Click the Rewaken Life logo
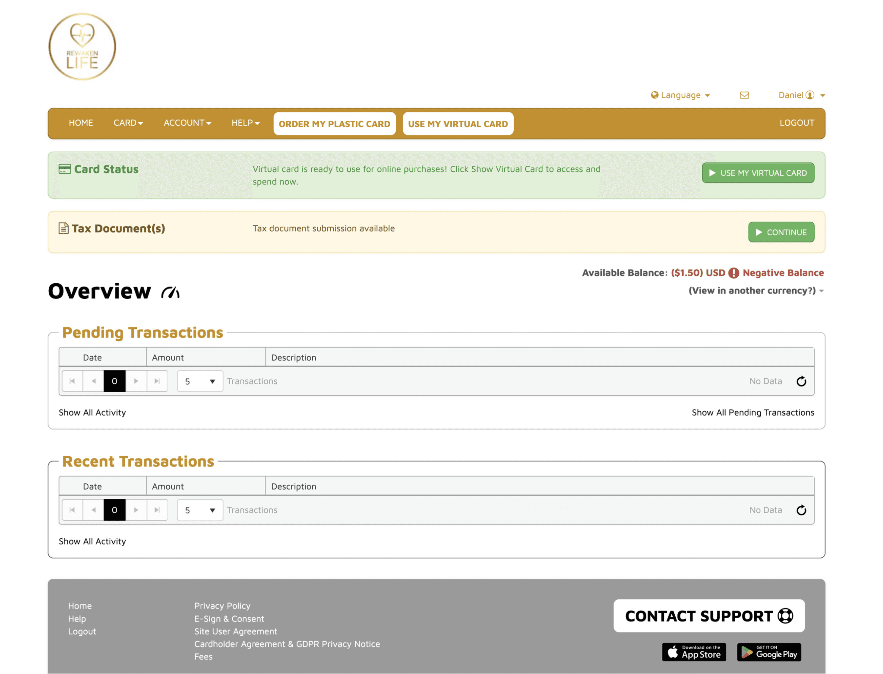The height and width of the screenshot is (674, 883). coord(82,47)
